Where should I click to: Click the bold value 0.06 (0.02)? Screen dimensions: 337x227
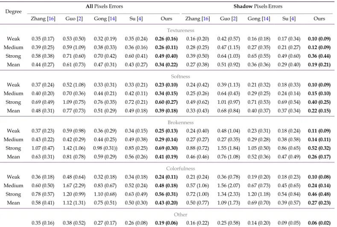319,223
